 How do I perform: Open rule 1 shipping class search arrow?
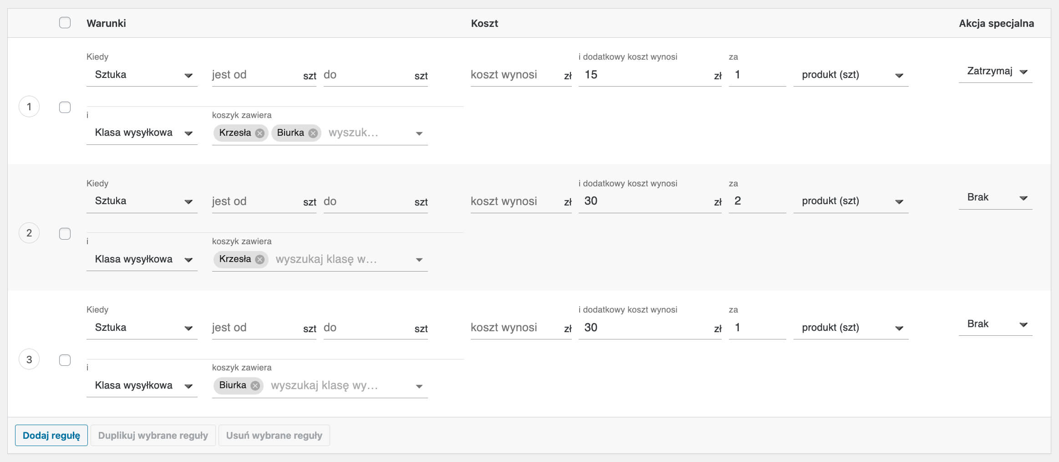pyautogui.click(x=419, y=133)
